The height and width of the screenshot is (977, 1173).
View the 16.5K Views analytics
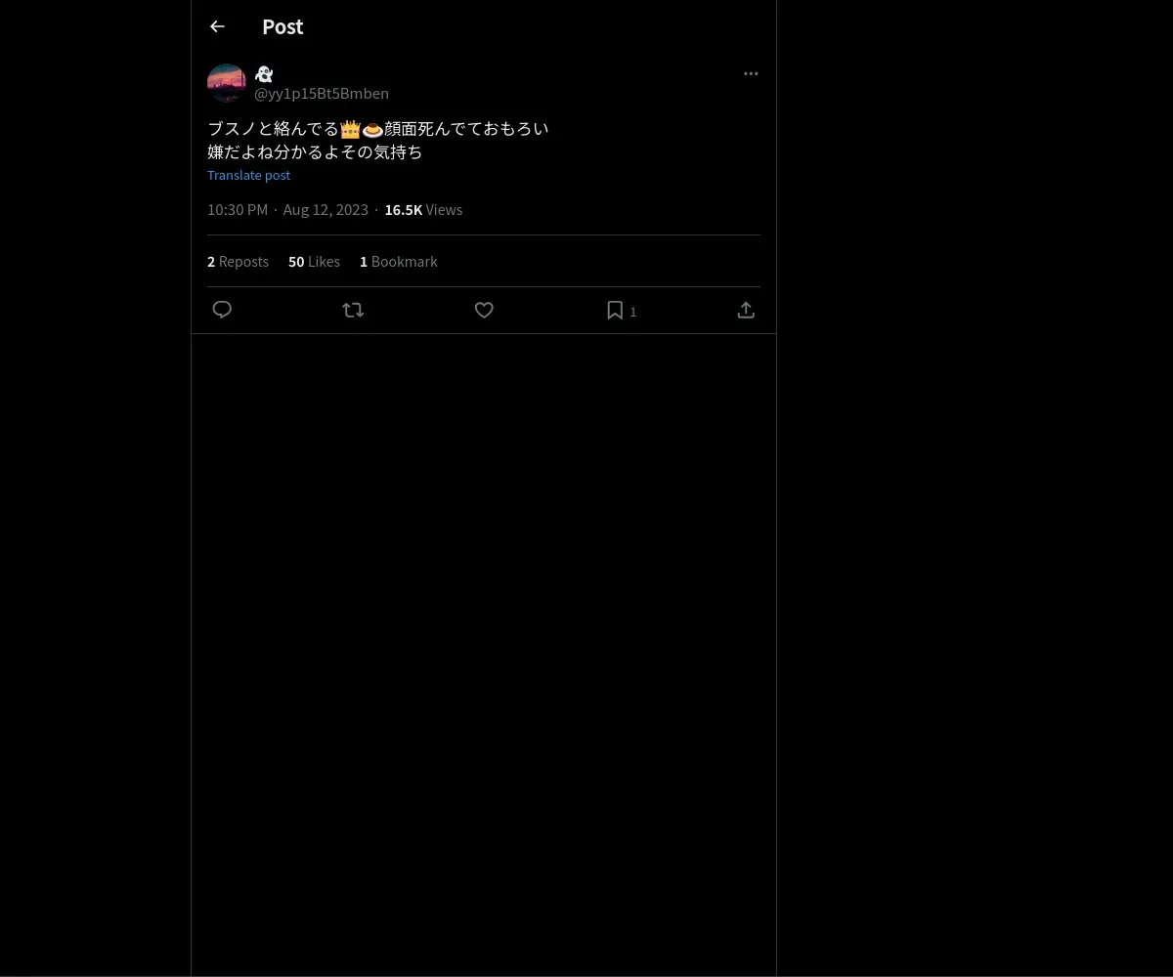(x=423, y=209)
